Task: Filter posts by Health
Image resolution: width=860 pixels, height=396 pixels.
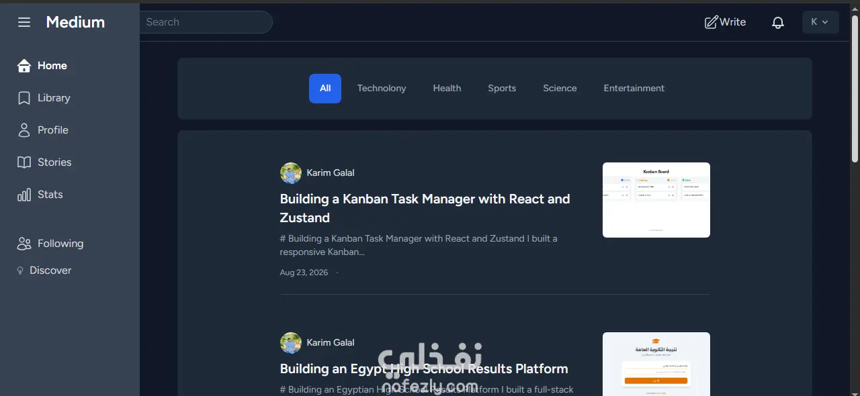Action: [x=447, y=89]
